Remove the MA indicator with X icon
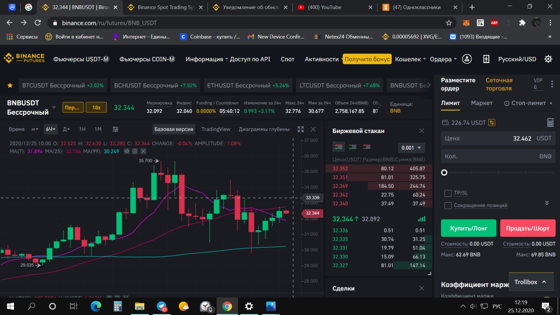 click(143, 151)
